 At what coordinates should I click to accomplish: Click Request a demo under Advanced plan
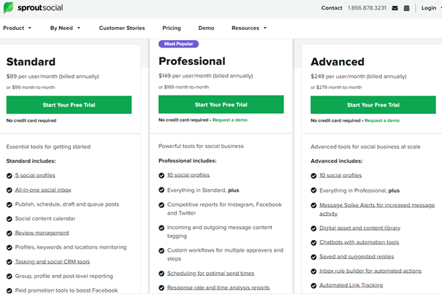pos(382,120)
